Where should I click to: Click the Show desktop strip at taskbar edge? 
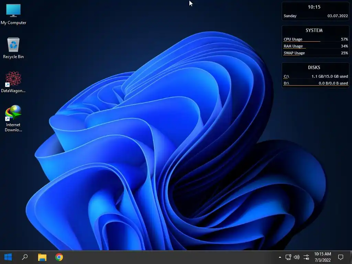pyautogui.click(x=351, y=257)
